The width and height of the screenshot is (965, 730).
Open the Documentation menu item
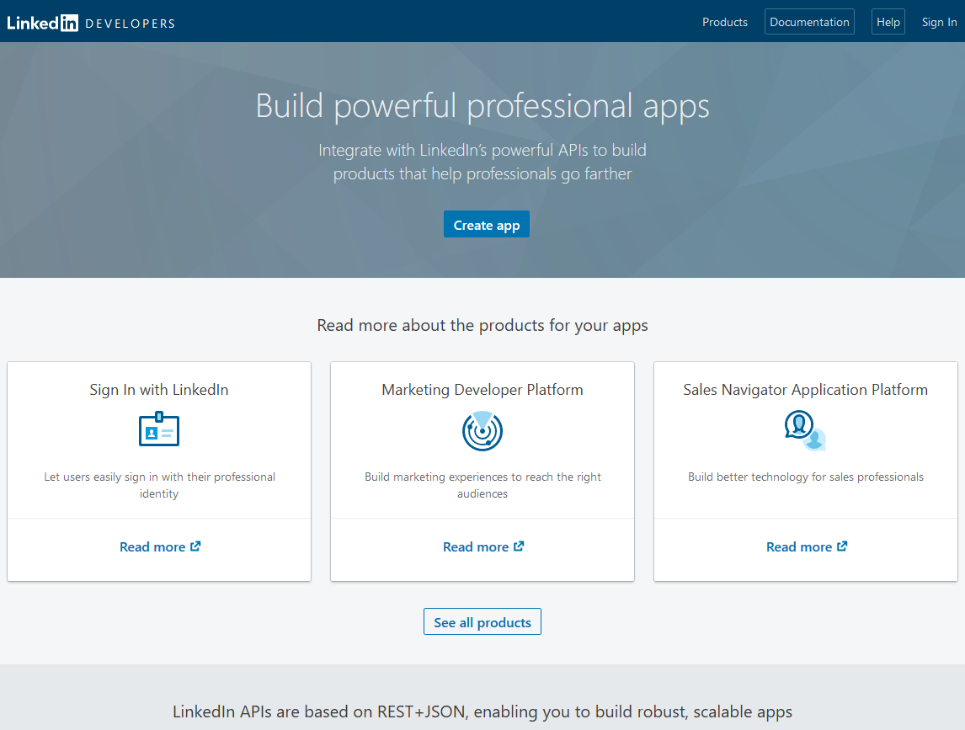[x=809, y=22]
